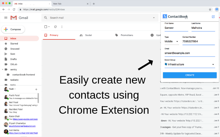Open the Snoozed folder
The width and height of the screenshot is (220, 137).
click(15, 49)
